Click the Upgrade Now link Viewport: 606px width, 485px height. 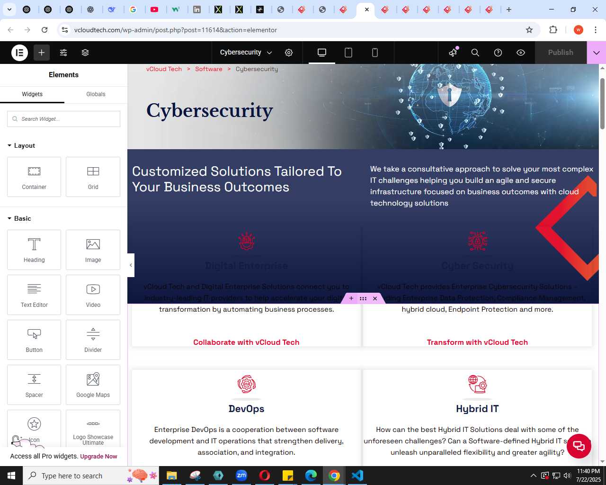pyautogui.click(x=98, y=457)
